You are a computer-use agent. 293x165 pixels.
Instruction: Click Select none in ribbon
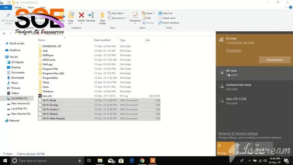pyautogui.click(x=167, y=18)
